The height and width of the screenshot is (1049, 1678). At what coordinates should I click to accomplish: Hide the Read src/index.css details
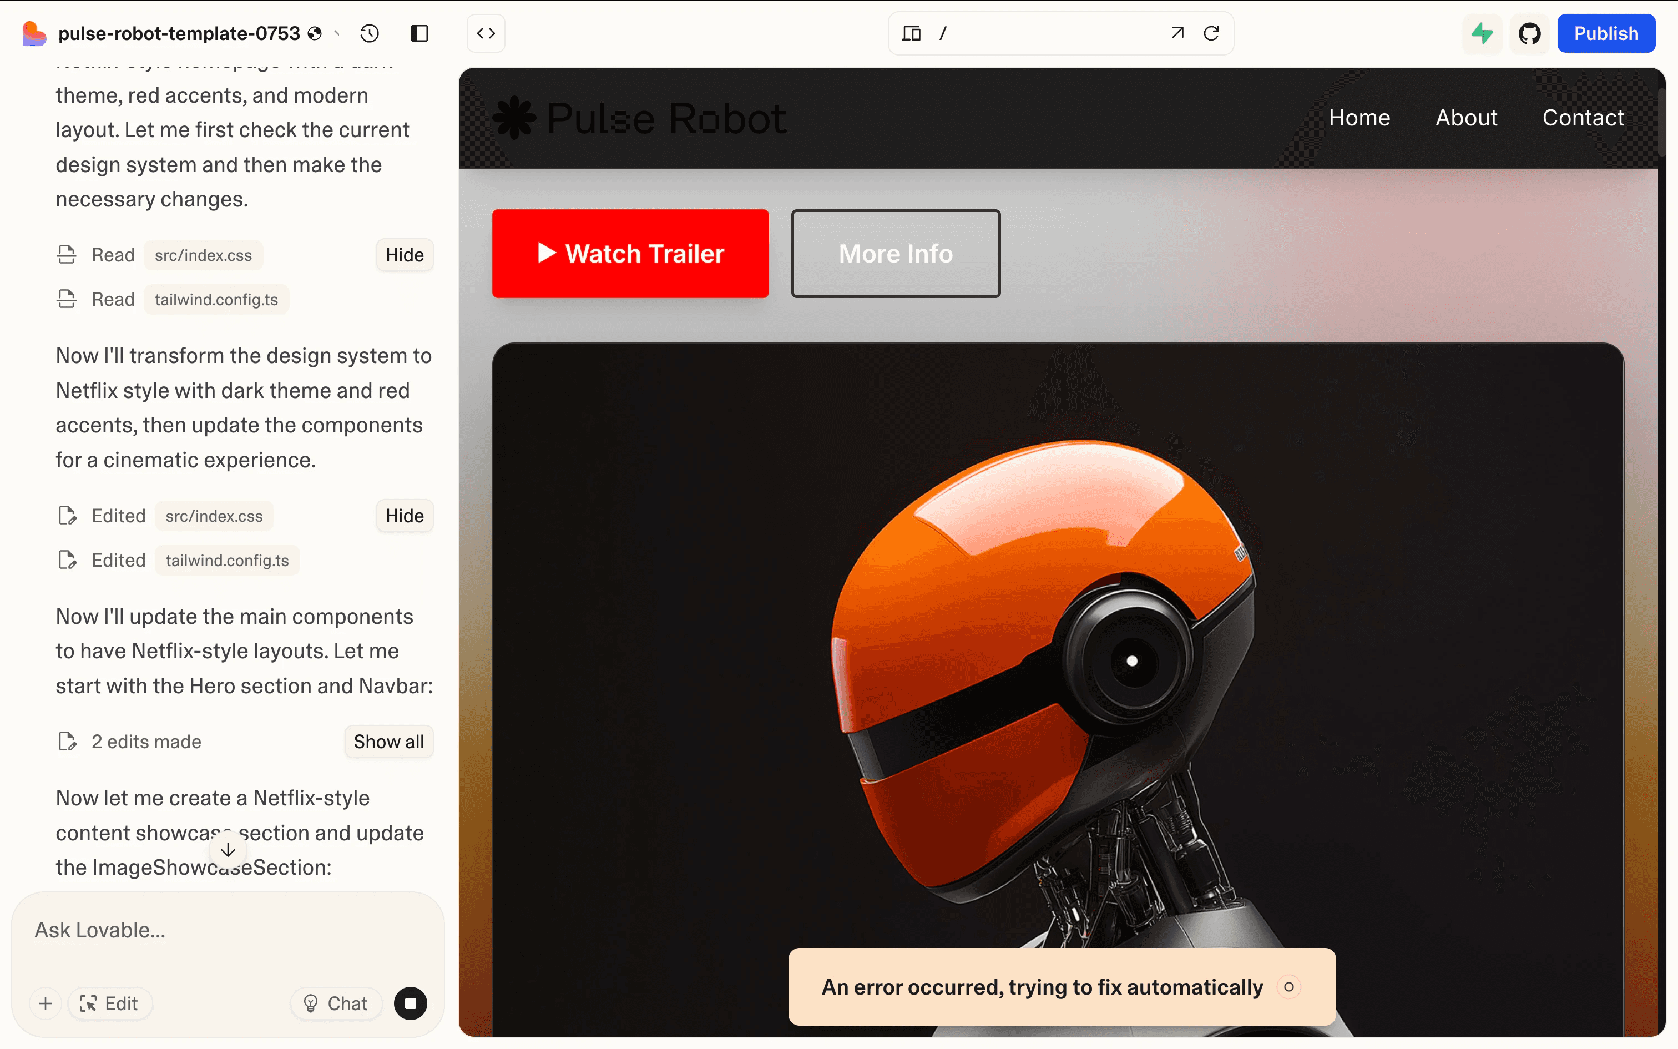[405, 255]
